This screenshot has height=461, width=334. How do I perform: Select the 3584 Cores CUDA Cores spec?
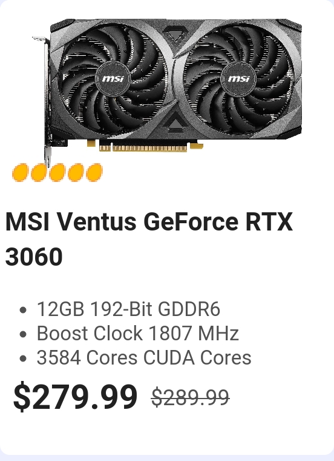click(x=143, y=358)
